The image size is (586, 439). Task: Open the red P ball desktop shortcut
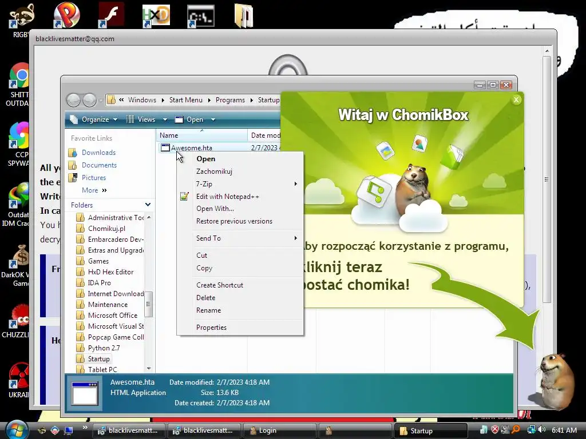pos(66,15)
